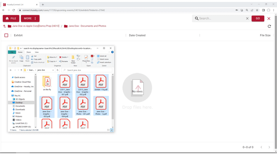Screen dimensions: 277x155
Task: Focus the HusebyConnect Search field
Action: tap(221, 18)
